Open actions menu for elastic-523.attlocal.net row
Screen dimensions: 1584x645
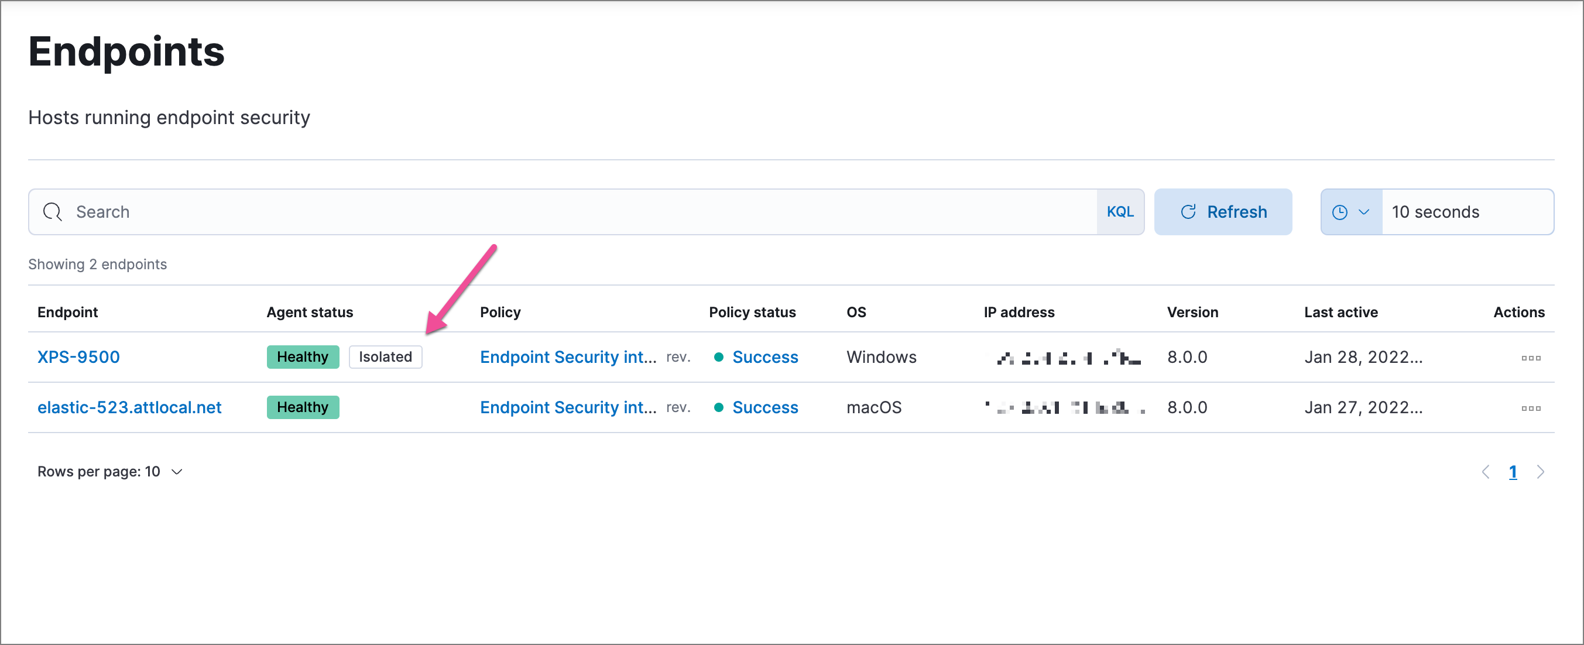tap(1530, 409)
